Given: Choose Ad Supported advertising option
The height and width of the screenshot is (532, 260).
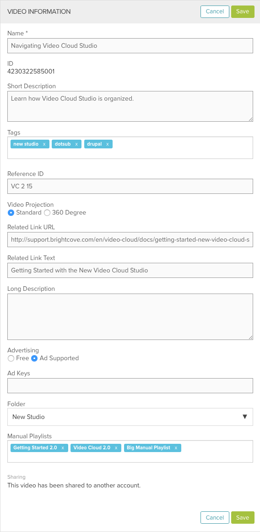Looking at the screenshot, I should point(34,358).
